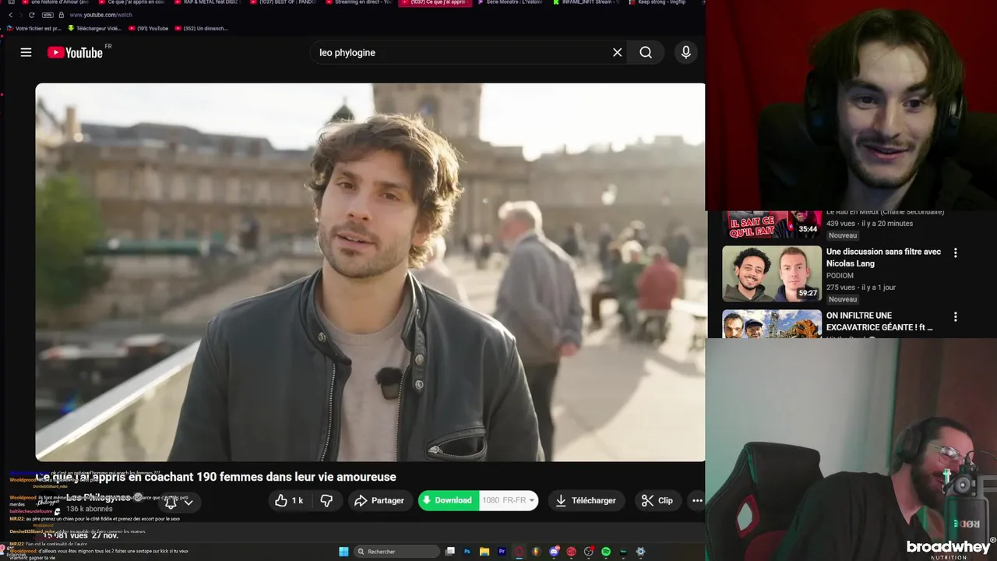The width and height of the screenshot is (997, 561).
Task: Clear the search box with the X
Action: pyautogui.click(x=617, y=52)
